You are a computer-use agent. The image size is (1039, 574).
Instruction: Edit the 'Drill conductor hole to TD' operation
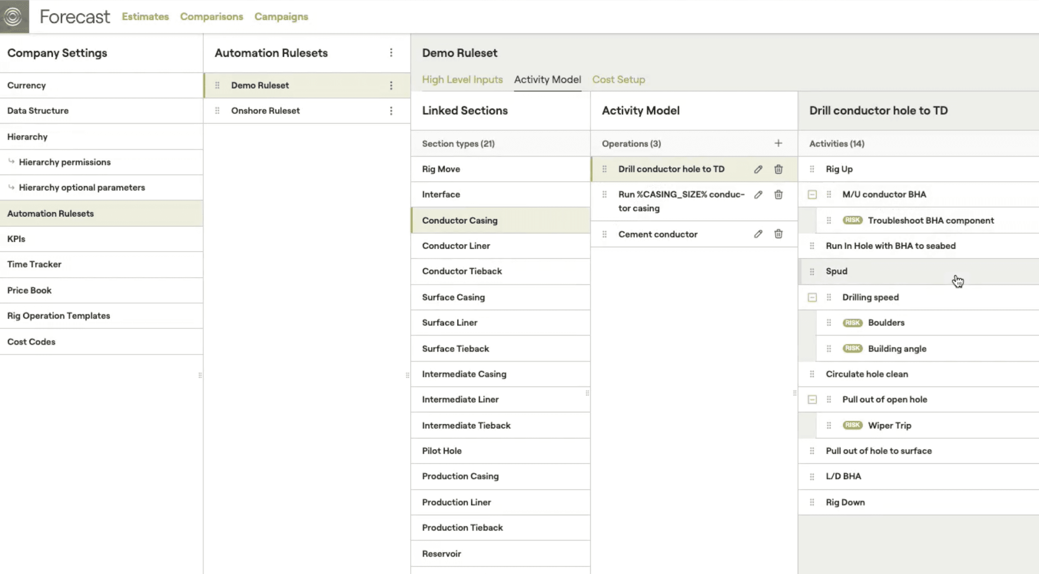(758, 169)
